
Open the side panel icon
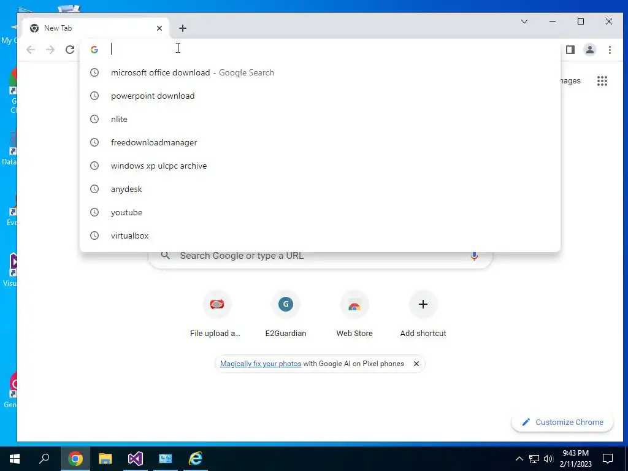click(x=570, y=50)
